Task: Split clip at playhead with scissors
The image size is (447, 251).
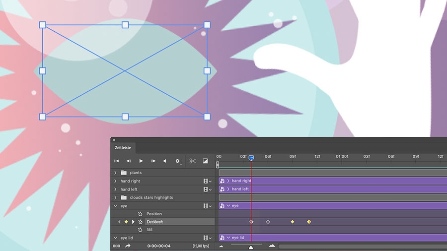Action: [x=192, y=161]
